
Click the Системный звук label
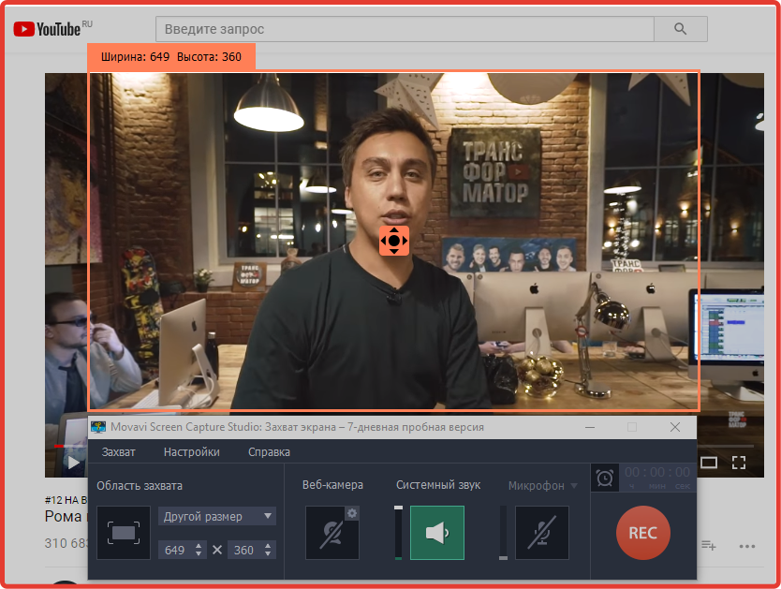coord(438,485)
